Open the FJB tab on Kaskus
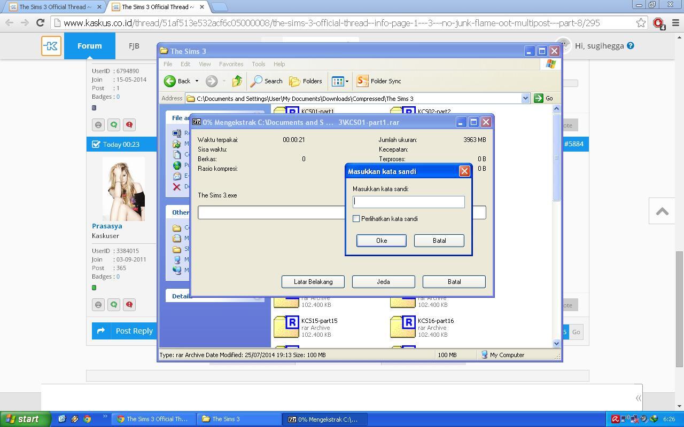 point(134,46)
